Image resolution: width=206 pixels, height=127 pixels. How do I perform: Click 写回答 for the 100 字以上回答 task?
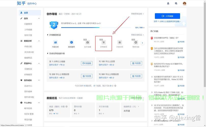(136, 63)
